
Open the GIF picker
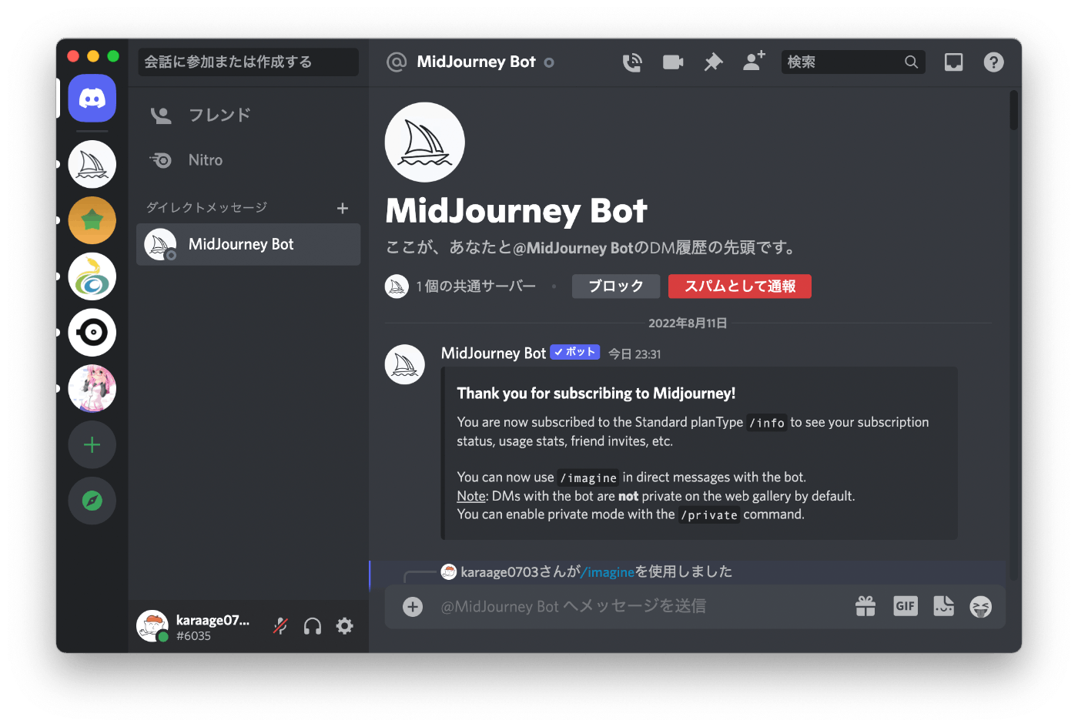click(x=906, y=606)
